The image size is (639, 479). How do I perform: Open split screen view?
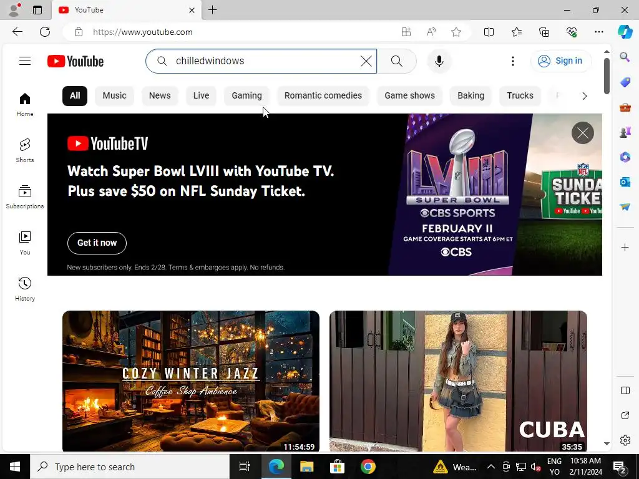click(x=489, y=32)
